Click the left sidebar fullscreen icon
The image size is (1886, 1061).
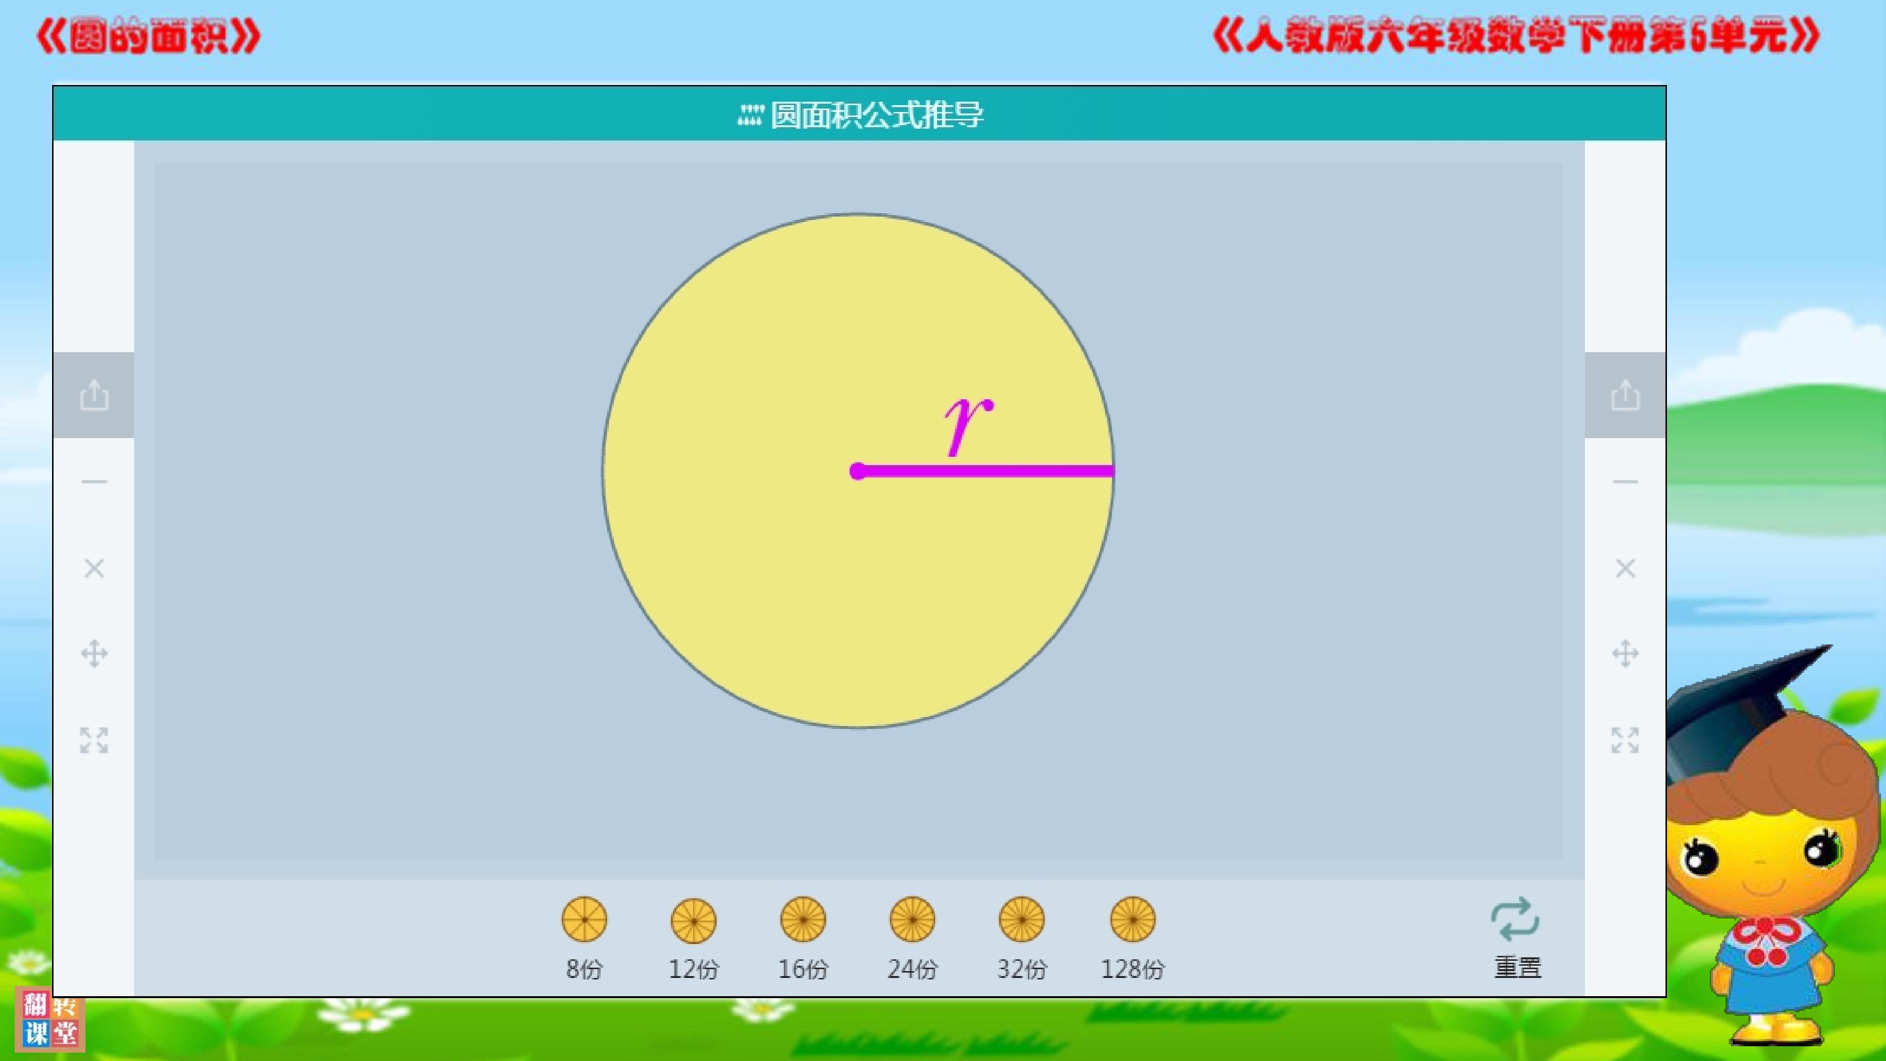pos(94,740)
